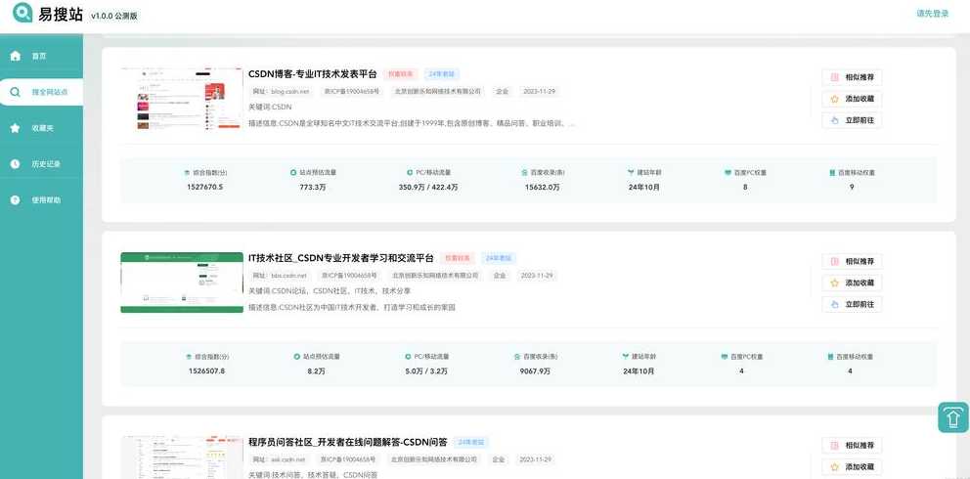The width and height of the screenshot is (970, 479).
Task: Click 建站年龄 icon in CSDN博客 stats
Action: pyautogui.click(x=631, y=172)
